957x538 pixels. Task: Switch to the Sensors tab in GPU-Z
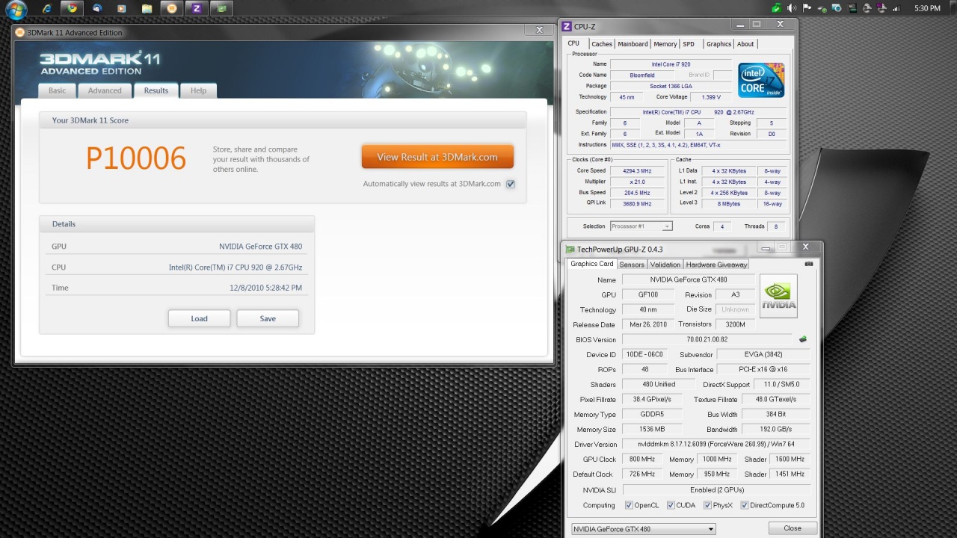(631, 265)
